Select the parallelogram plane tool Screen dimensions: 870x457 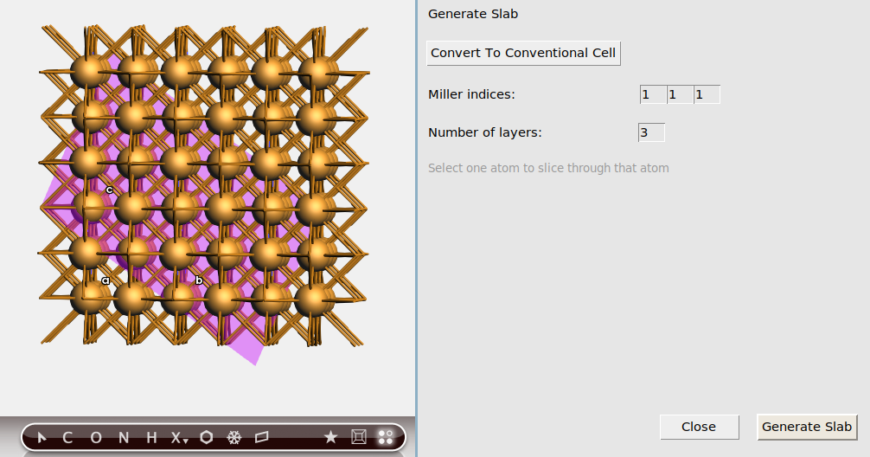coord(262,438)
